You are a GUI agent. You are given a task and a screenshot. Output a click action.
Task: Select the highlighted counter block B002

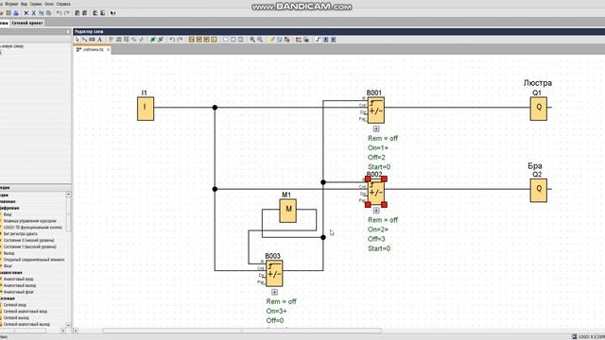click(376, 192)
